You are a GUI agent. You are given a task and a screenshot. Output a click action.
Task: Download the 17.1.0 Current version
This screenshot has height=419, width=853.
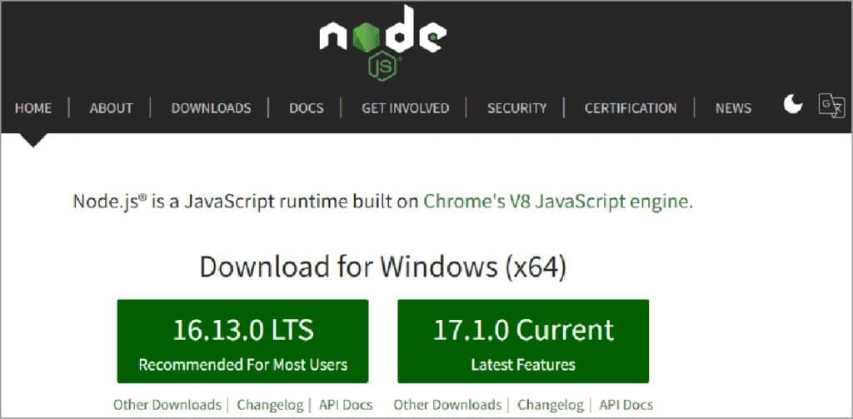tap(523, 342)
